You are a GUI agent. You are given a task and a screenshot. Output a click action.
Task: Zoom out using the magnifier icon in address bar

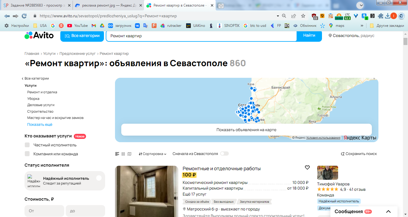[x=284, y=16]
